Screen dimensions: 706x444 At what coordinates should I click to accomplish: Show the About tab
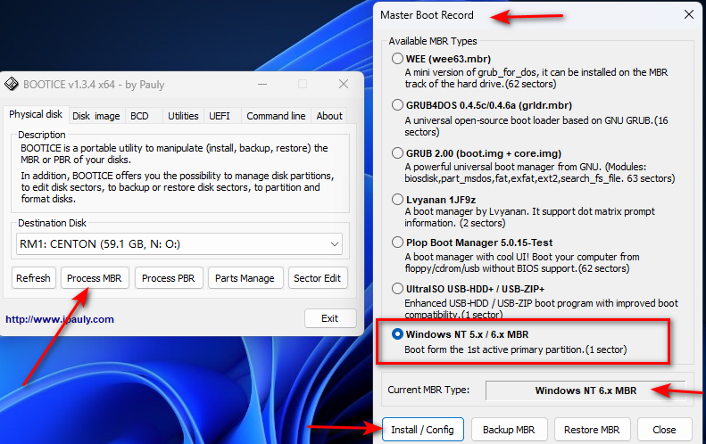(329, 116)
